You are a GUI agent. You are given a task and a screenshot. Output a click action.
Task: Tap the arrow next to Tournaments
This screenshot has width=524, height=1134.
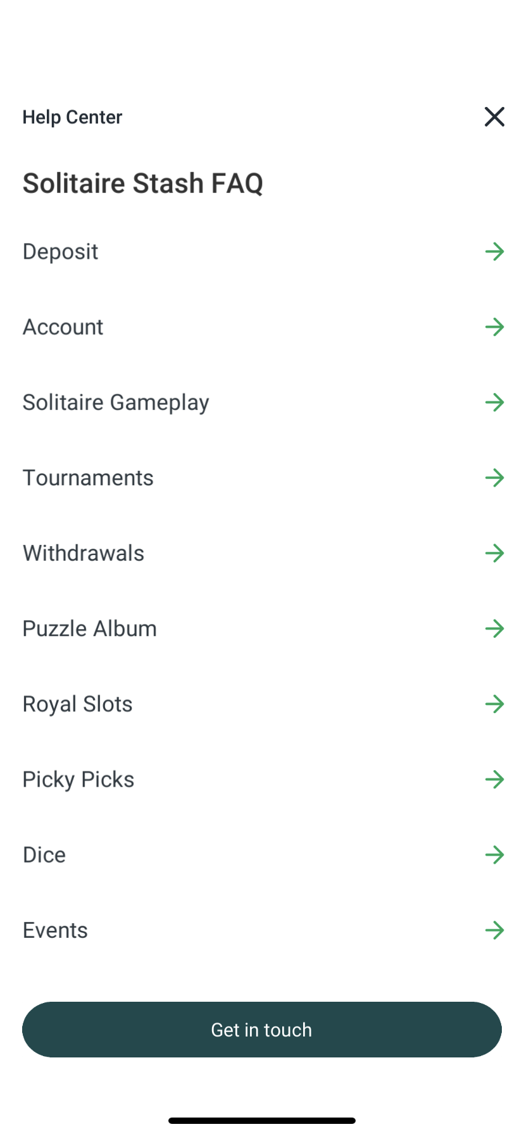tap(494, 478)
